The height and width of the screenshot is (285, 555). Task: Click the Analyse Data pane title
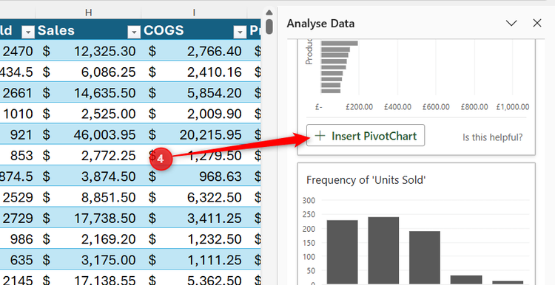tap(320, 24)
